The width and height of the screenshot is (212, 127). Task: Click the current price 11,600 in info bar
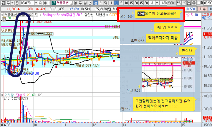pos(11,9)
